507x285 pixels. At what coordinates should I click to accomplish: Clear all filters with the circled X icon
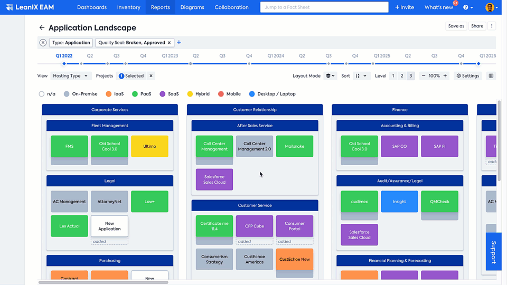(x=43, y=43)
